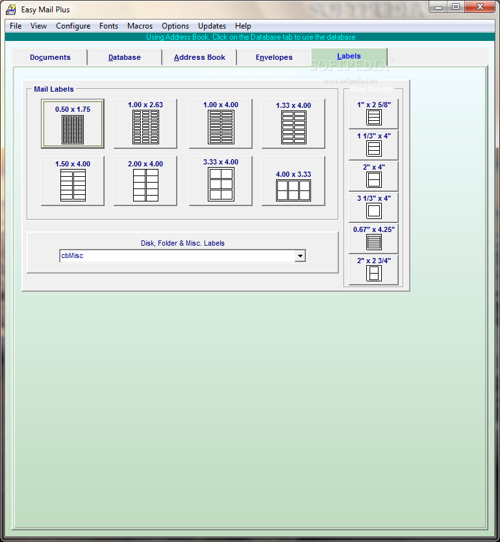Select the 0.50 x 1.75 mail label sheet
The width and height of the screenshot is (500, 542).
(73, 123)
